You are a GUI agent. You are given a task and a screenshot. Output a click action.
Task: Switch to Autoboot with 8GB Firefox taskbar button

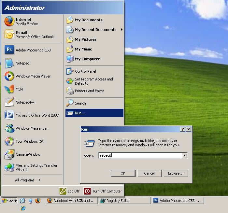pyautogui.click(x=72, y=201)
